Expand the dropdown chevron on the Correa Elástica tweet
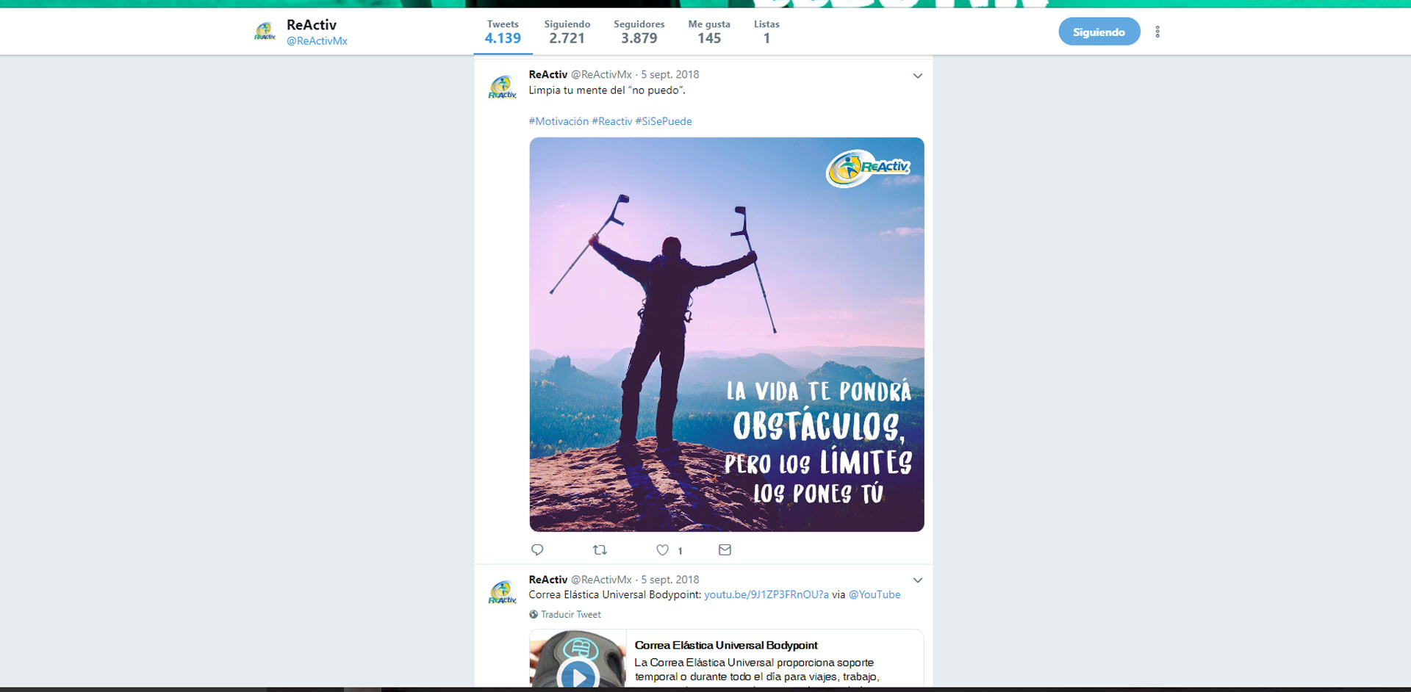This screenshot has width=1411, height=692. coord(917,580)
